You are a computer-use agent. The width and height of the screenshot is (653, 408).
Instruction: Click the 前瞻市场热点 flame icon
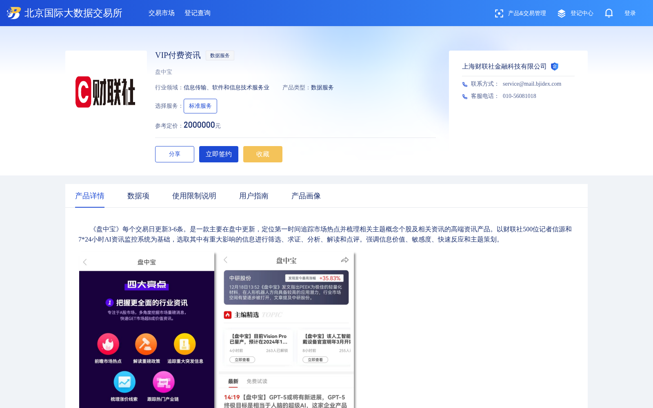[108, 344]
